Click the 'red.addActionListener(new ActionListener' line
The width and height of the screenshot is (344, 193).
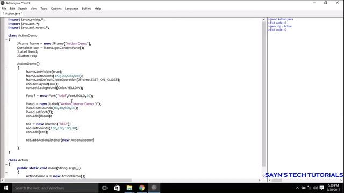pos(60,140)
